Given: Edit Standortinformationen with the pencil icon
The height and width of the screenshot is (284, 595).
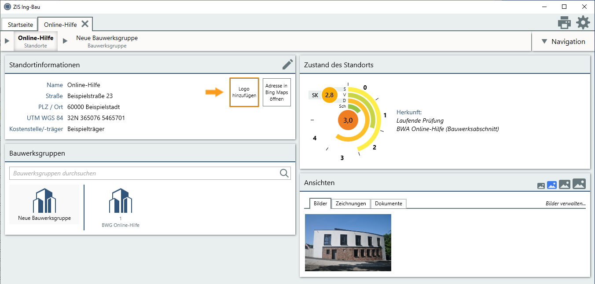Looking at the screenshot, I should coord(287,65).
